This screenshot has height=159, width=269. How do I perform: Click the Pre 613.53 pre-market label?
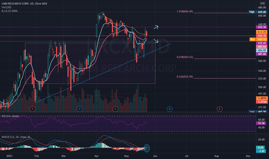pos(258,39)
